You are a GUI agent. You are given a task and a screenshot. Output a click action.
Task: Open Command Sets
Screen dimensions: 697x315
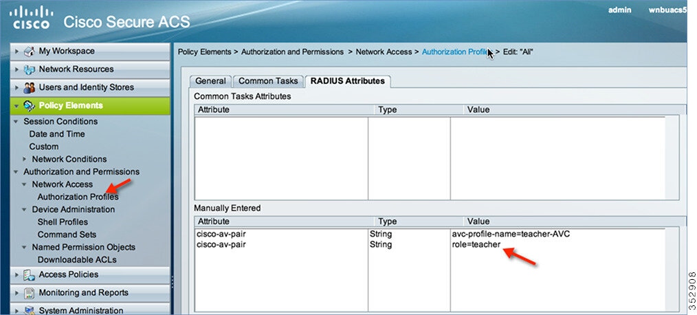click(67, 235)
